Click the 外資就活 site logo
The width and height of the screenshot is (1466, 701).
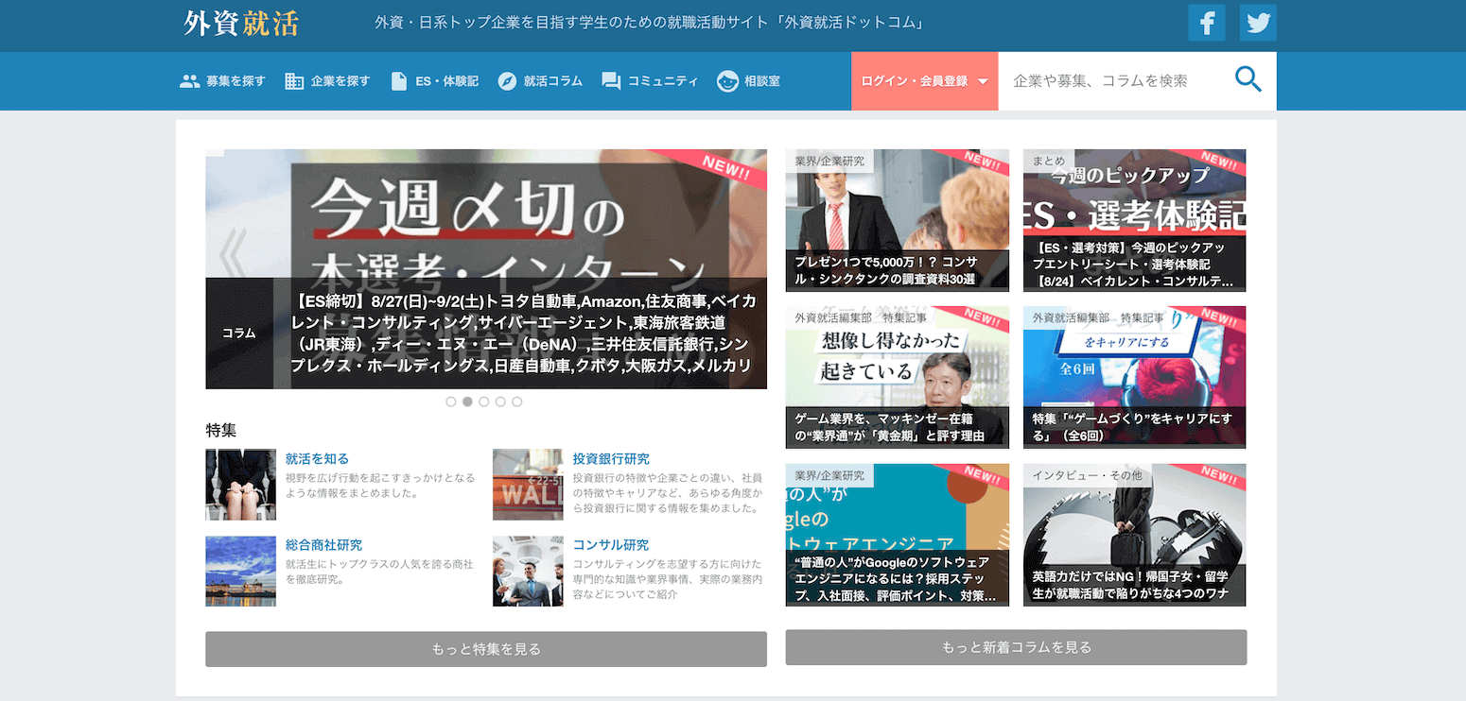click(241, 25)
